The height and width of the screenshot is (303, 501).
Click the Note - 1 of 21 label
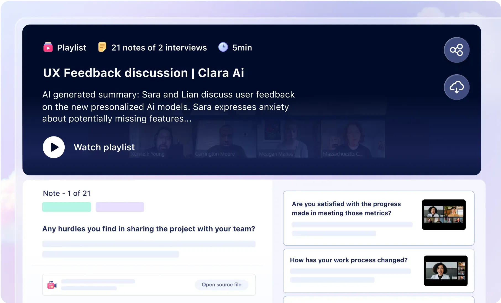click(67, 193)
